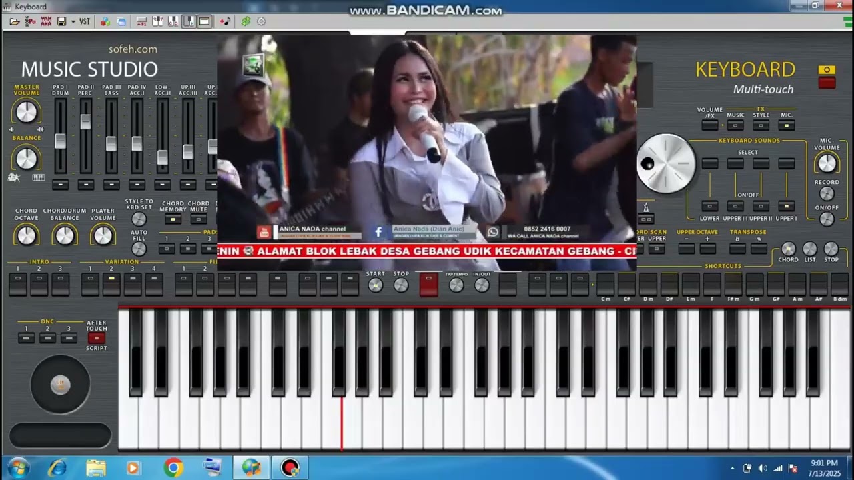Click Transpose flat (b) button

pos(737,249)
